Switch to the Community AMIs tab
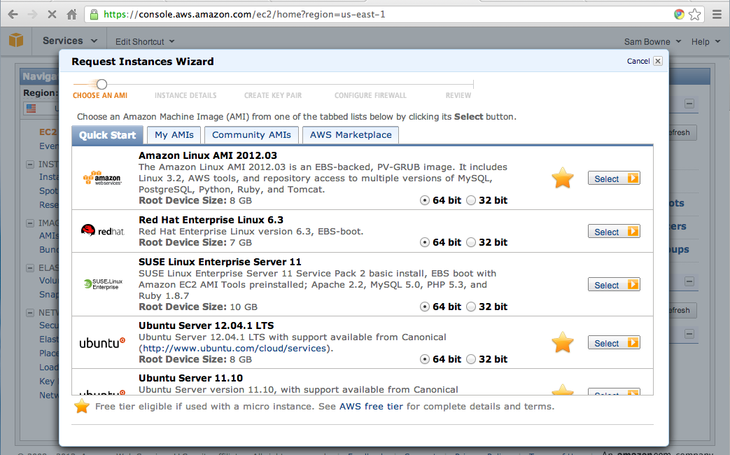The image size is (730, 455). point(251,135)
